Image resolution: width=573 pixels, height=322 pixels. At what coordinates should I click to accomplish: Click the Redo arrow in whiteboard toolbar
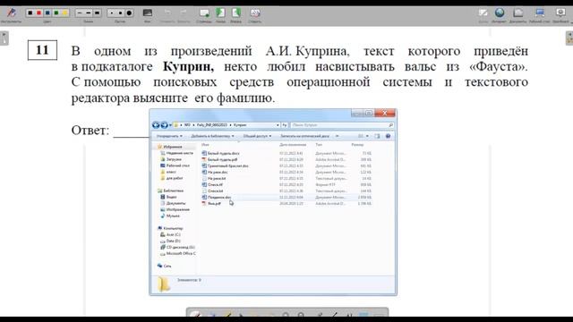(x=184, y=13)
